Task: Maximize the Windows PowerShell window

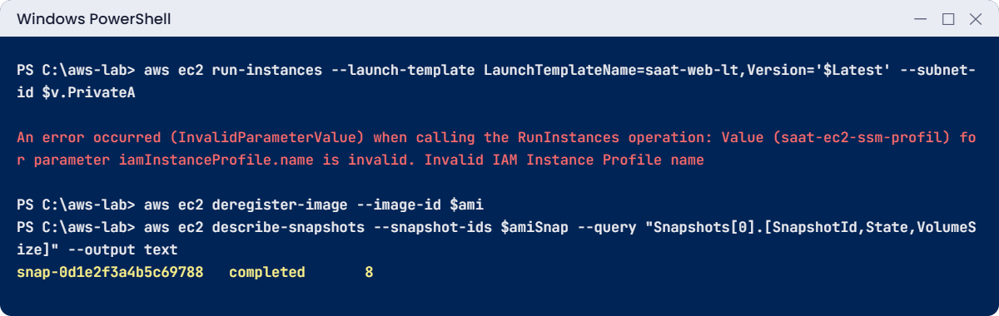Action: click(947, 18)
